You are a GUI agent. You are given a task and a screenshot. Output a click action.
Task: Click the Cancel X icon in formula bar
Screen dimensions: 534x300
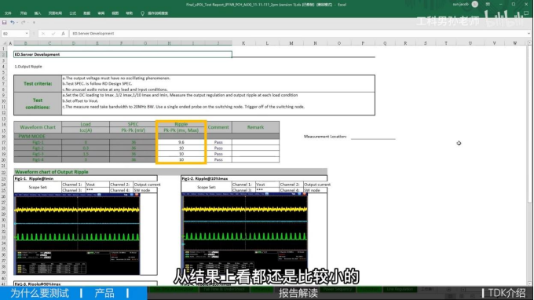43,33
